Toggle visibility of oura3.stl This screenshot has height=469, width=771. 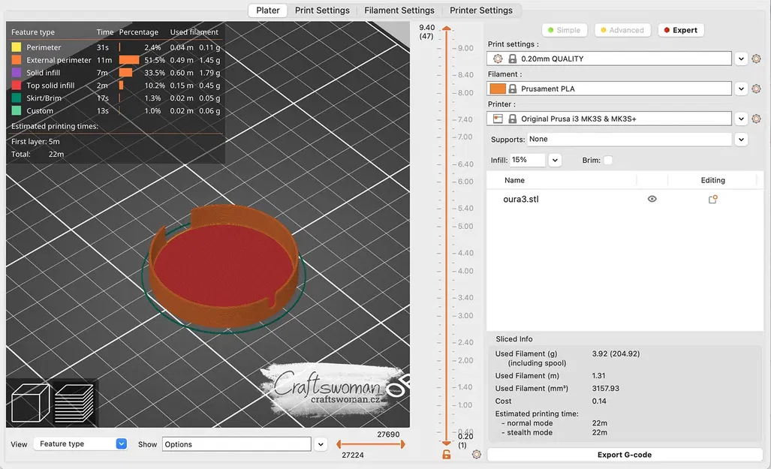(652, 200)
